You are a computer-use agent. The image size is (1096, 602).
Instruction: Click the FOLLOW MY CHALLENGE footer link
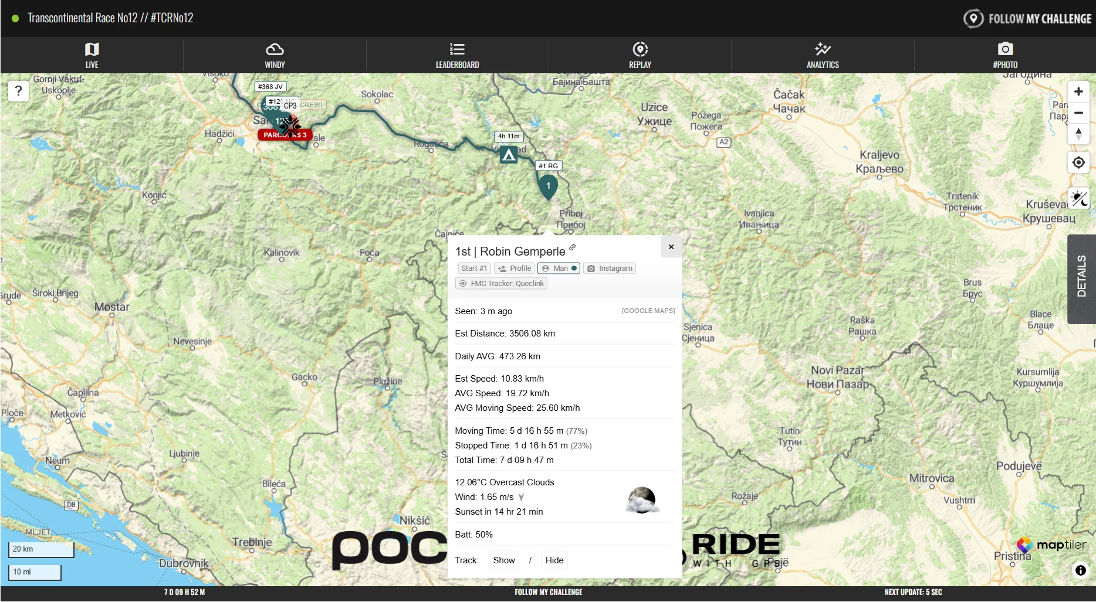pos(549,592)
